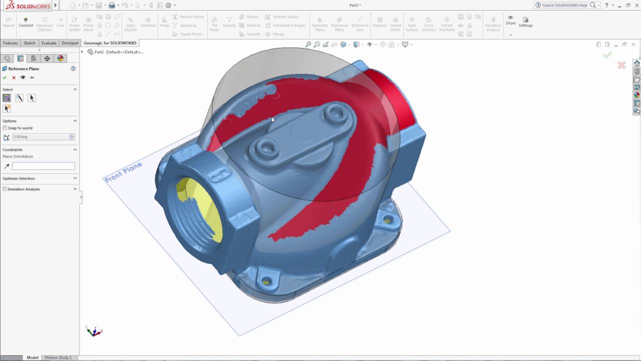Screen dimensions: 641x361
Task: Open Geomagic Settings
Action: coord(525,22)
